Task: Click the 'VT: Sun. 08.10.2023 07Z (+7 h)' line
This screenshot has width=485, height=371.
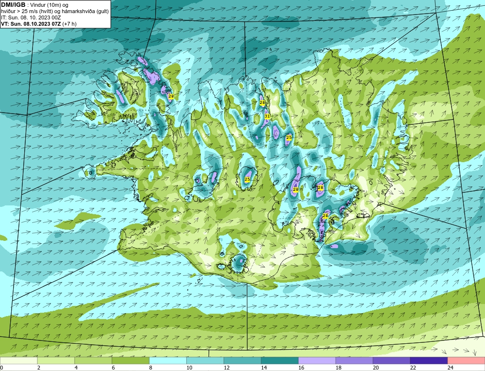Action: click(39, 23)
